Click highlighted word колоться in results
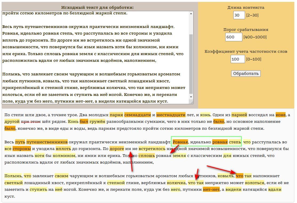Viewport: 297px width, 203px height. (255, 183)
